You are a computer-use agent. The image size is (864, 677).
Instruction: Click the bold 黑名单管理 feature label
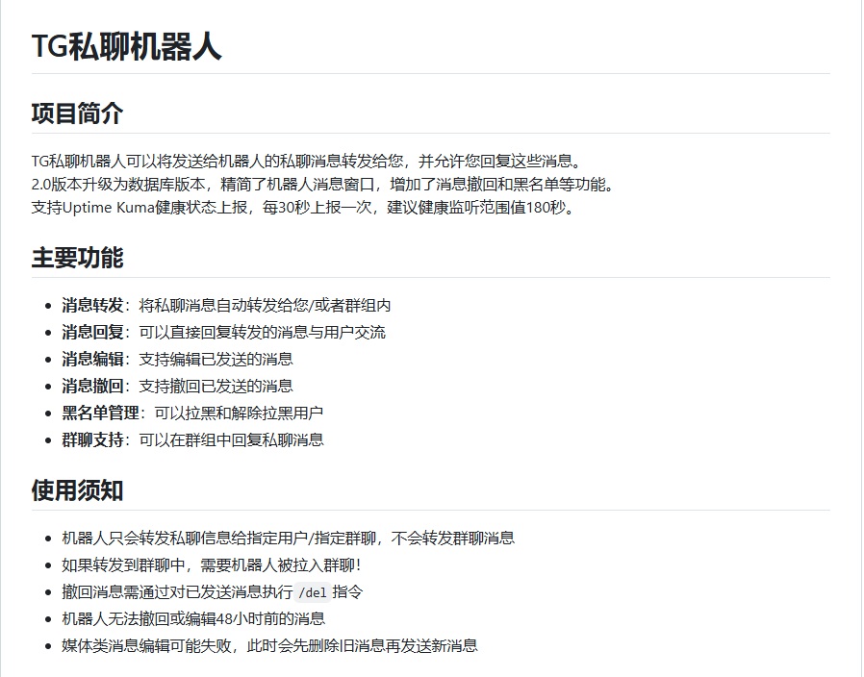(x=100, y=414)
